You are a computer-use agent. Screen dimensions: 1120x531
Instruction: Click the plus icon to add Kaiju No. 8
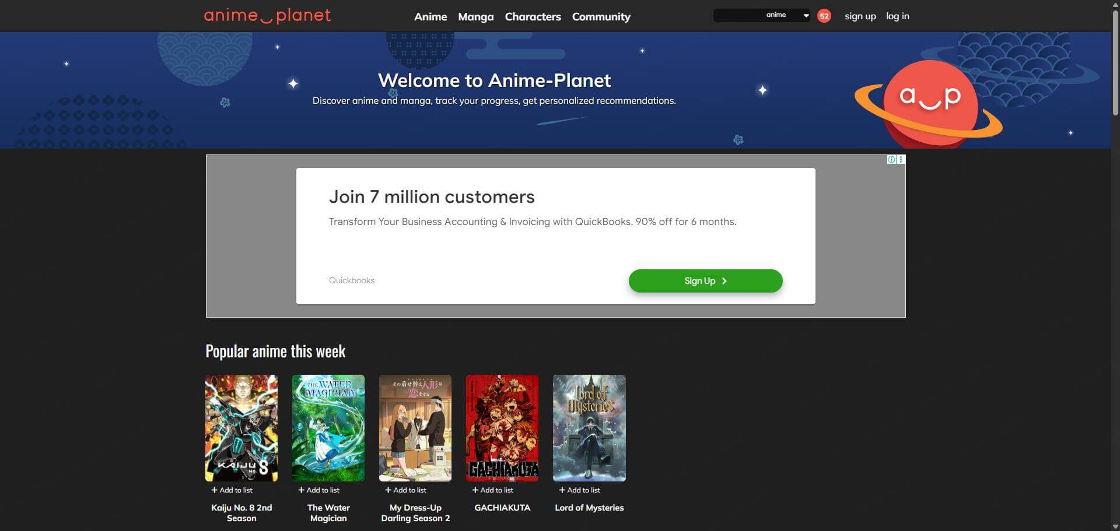213,490
